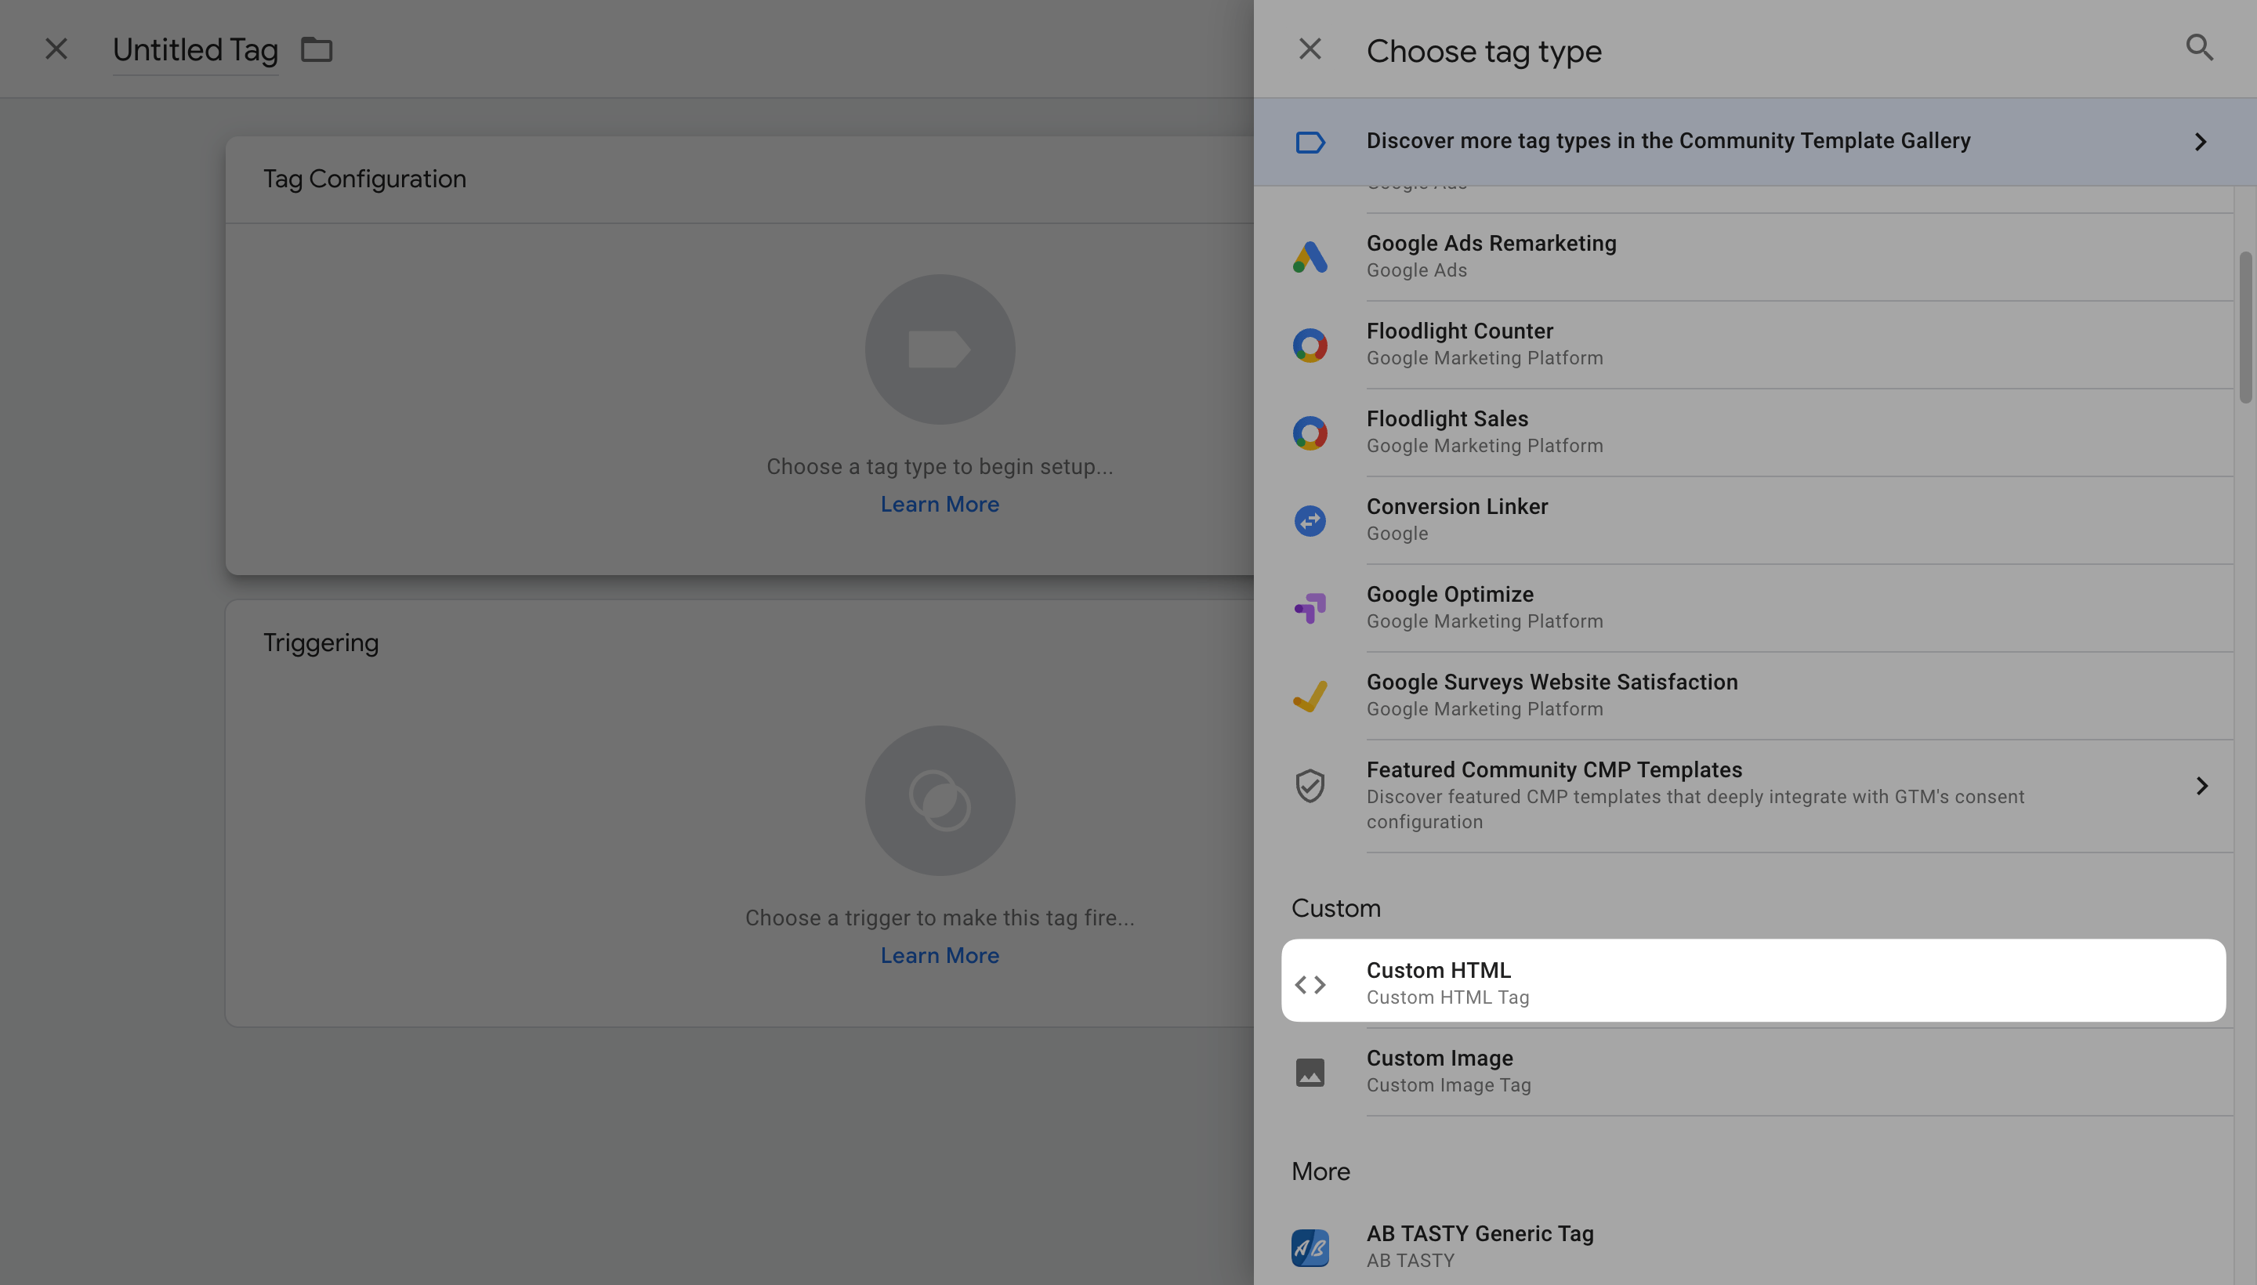
Task: Click the tag placeholder circle in Tag Configuration
Action: pyautogui.click(x=939, y=349)
